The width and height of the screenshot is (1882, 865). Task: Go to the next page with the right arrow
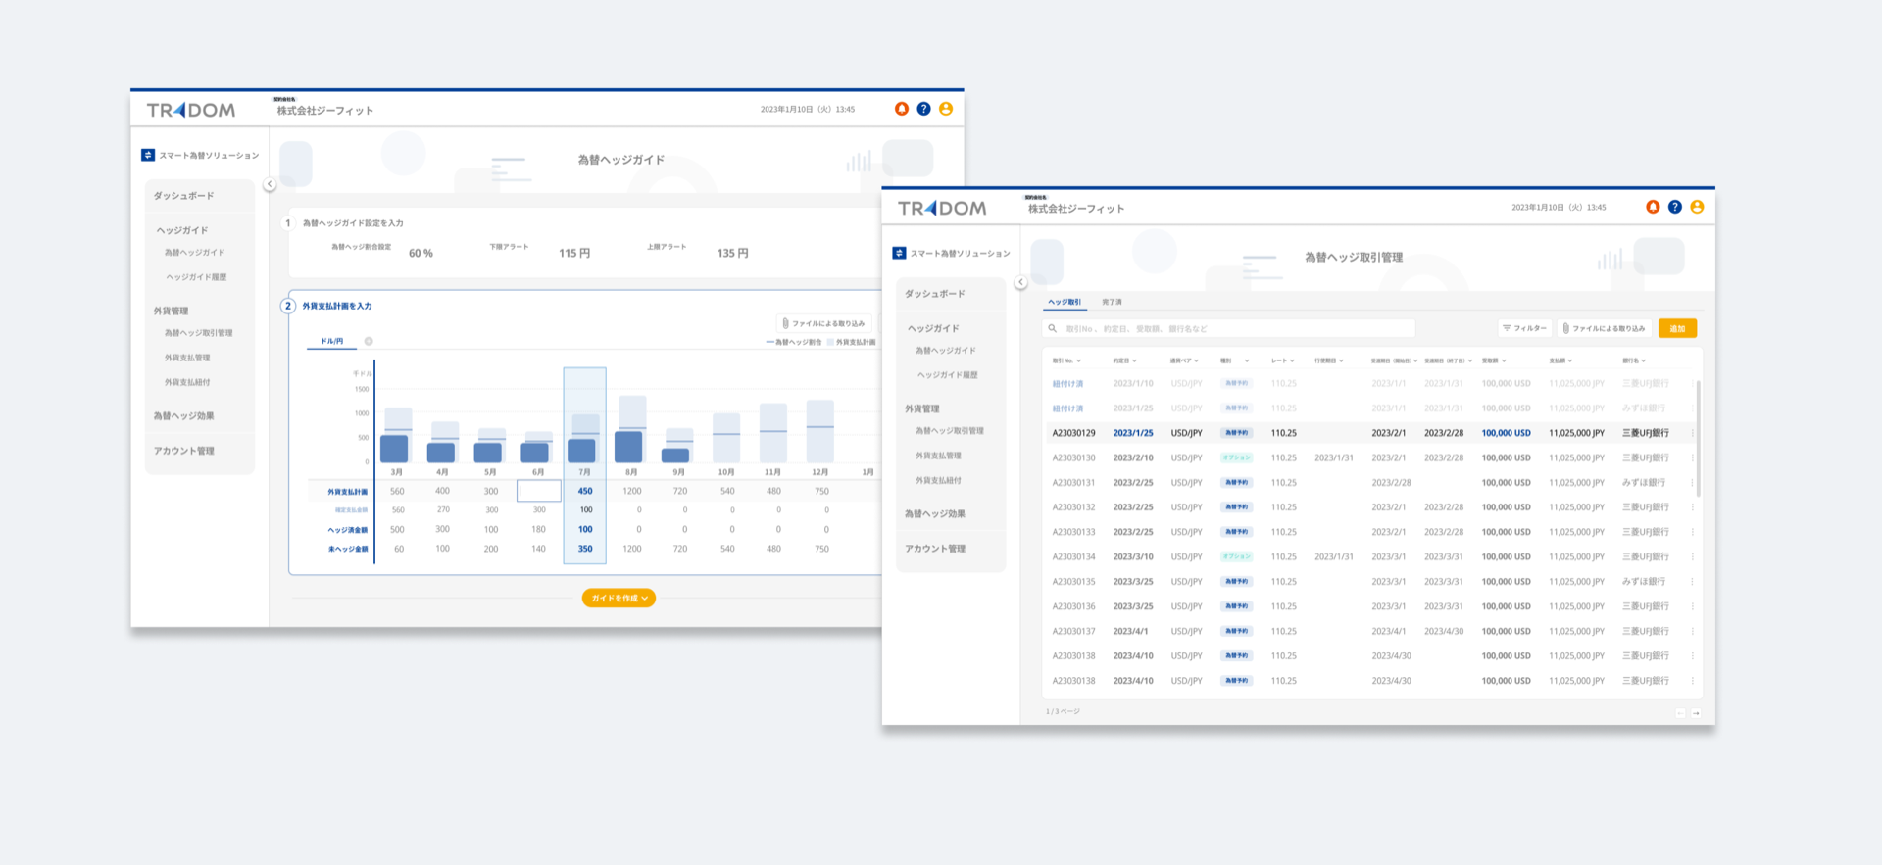pyautogui.click(x=1696, y=713)
